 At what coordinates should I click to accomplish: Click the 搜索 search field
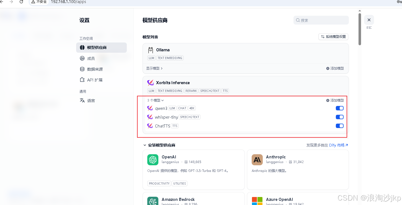point(321,20)
